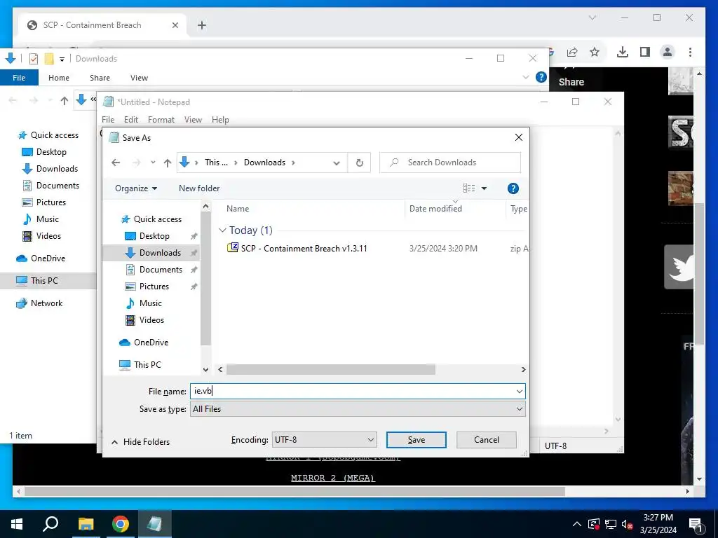
Task: Click Up one level arrow in Save As
Action: point(168,163)
